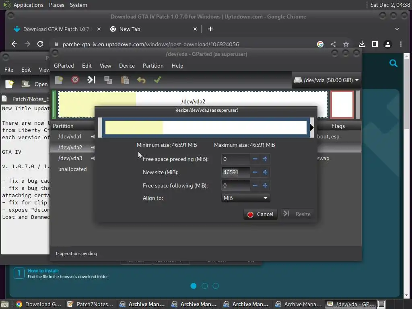Open the GParted menu
This screenshot has width=412, height=309.
(64, 66)
